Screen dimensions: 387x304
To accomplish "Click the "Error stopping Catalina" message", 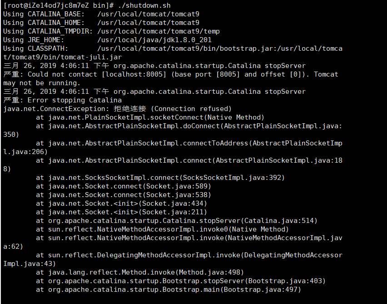I will click(x=74, y=100).
